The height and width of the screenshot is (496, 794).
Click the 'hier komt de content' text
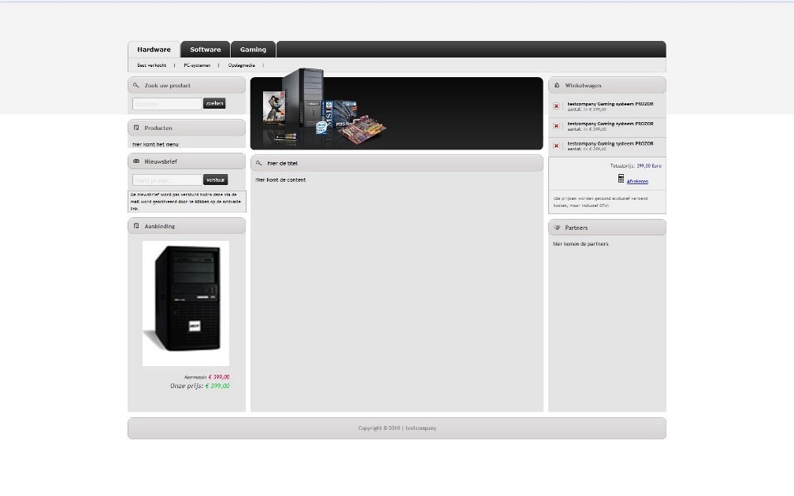click(x=280, y=180)
